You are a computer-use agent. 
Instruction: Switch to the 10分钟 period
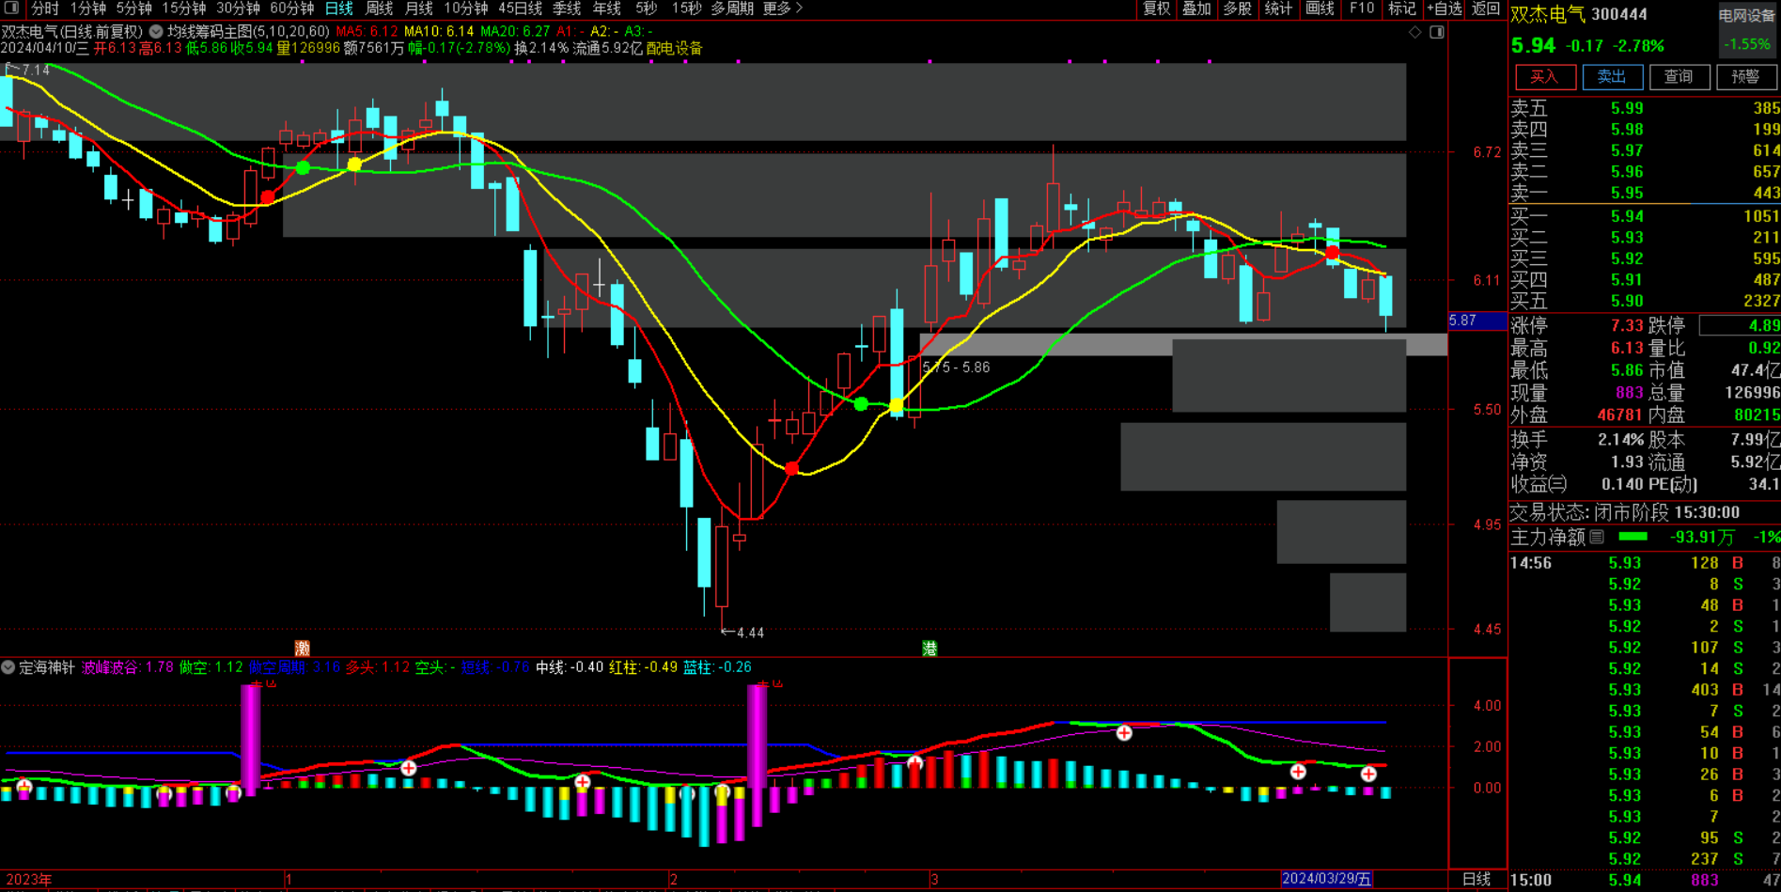tap(466, 8)
